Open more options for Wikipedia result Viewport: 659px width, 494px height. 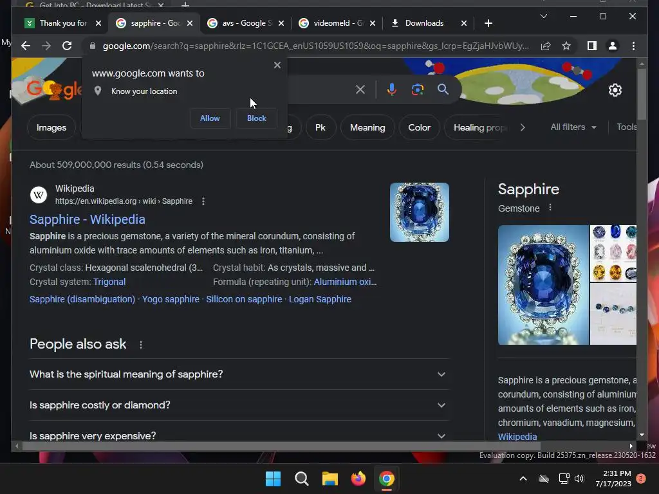(203, 201)
